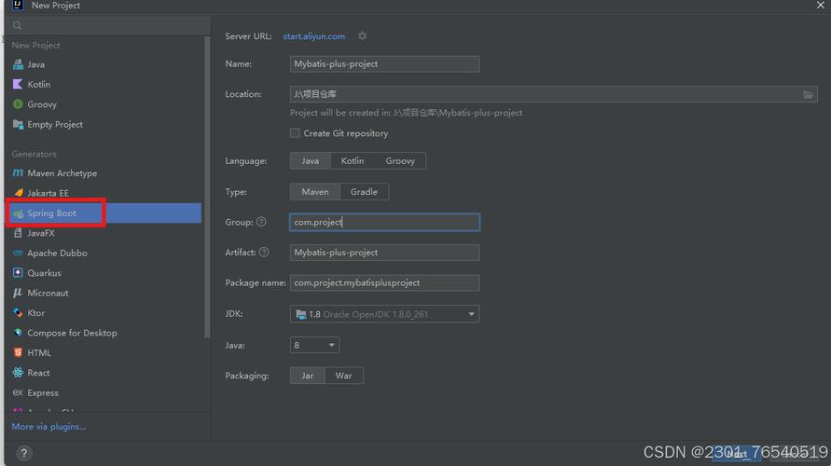The height and width of the screenshot is (466, 831).
Task: Select the Apache Dubbo label
Action: coord(57,254)
